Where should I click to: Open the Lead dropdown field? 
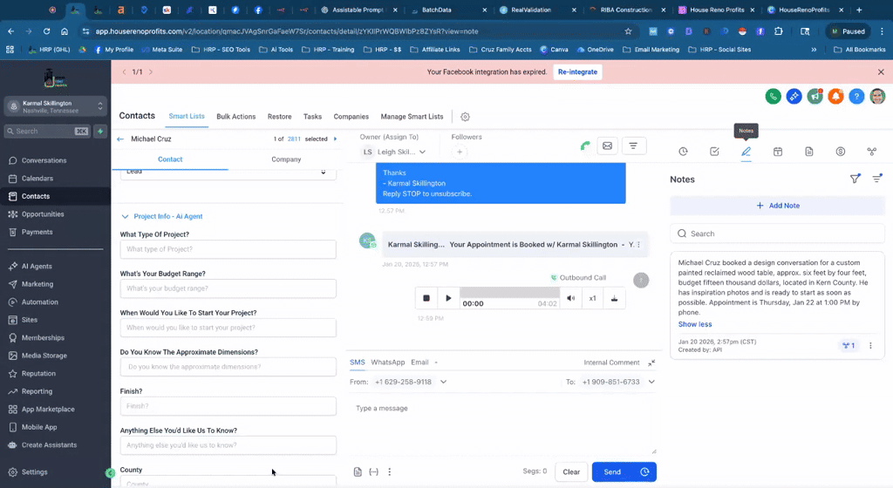(228, 173)
